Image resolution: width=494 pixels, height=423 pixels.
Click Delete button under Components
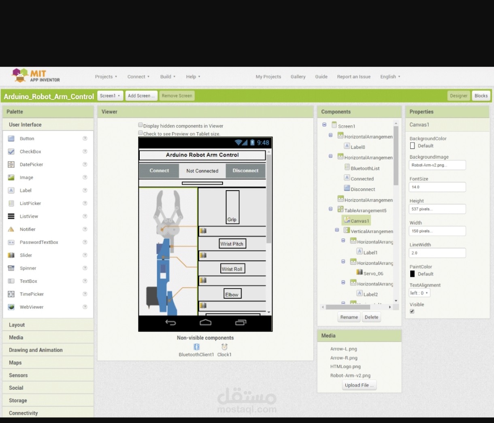[x=371, y=317]
